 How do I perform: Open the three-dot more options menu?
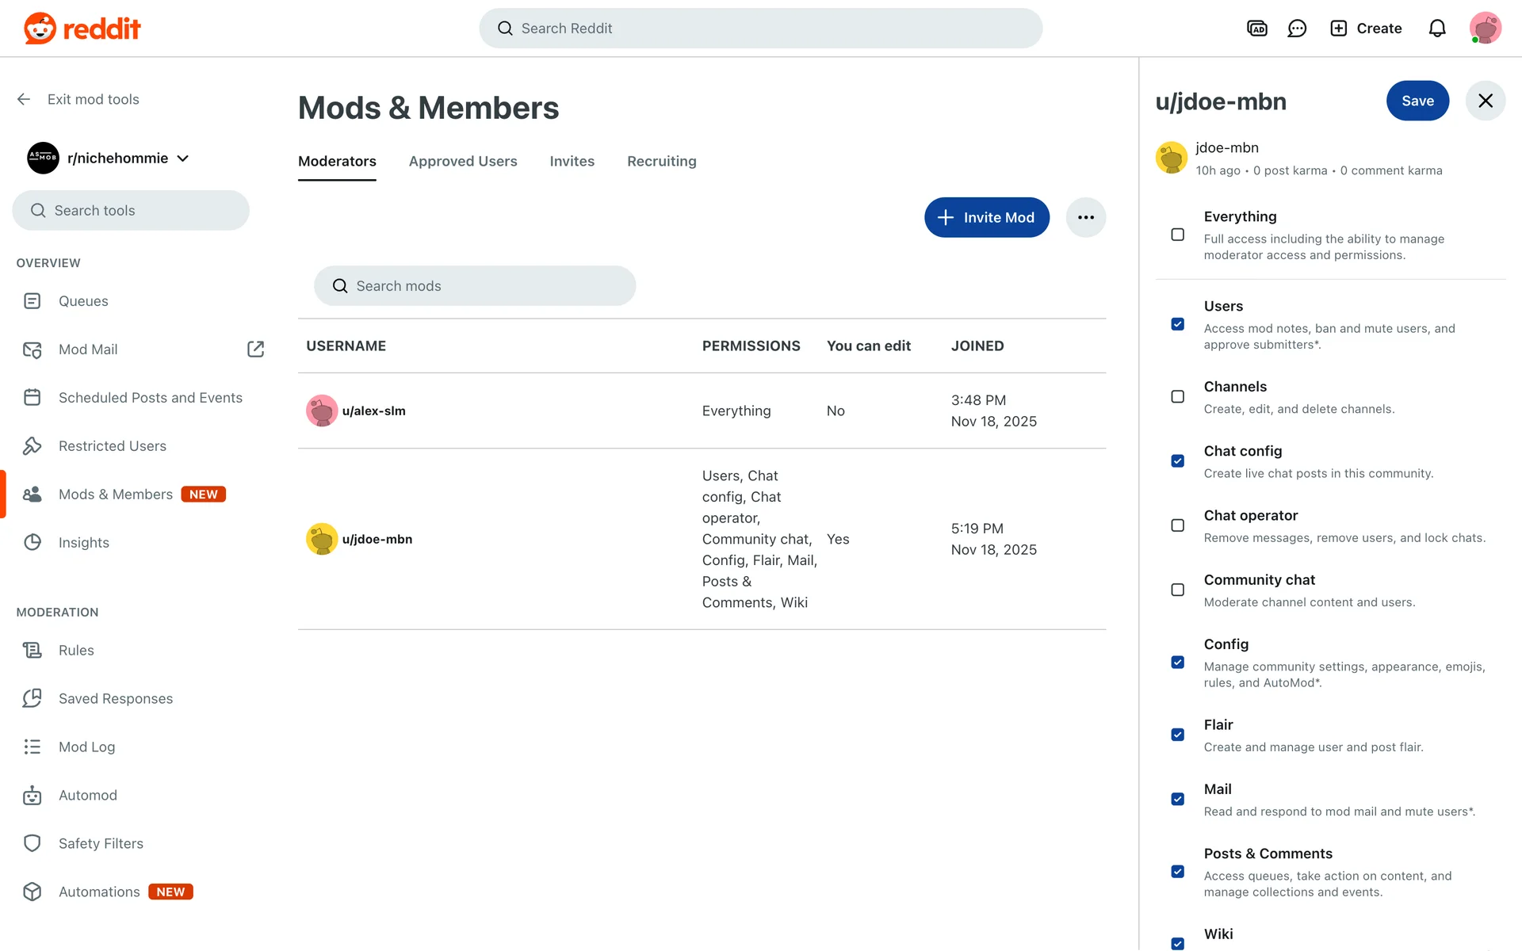pos(1085,217)
